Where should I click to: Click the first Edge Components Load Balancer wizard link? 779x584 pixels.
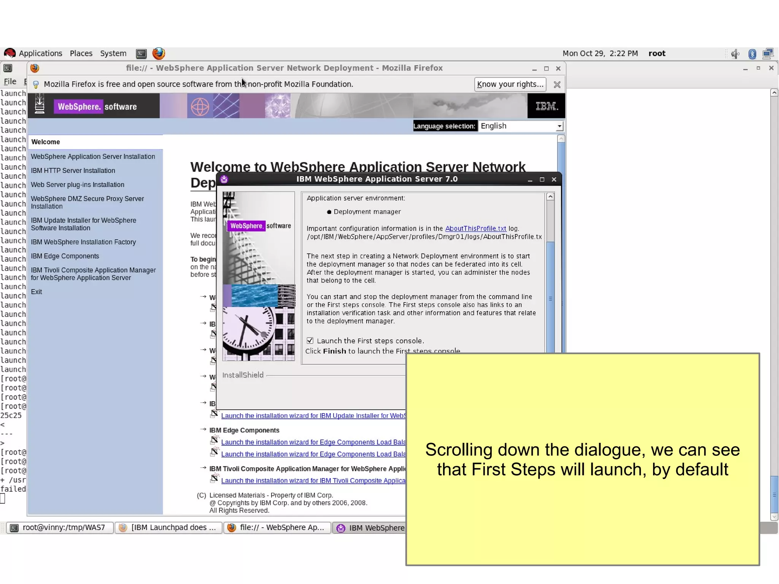click(x=313, y=442)
